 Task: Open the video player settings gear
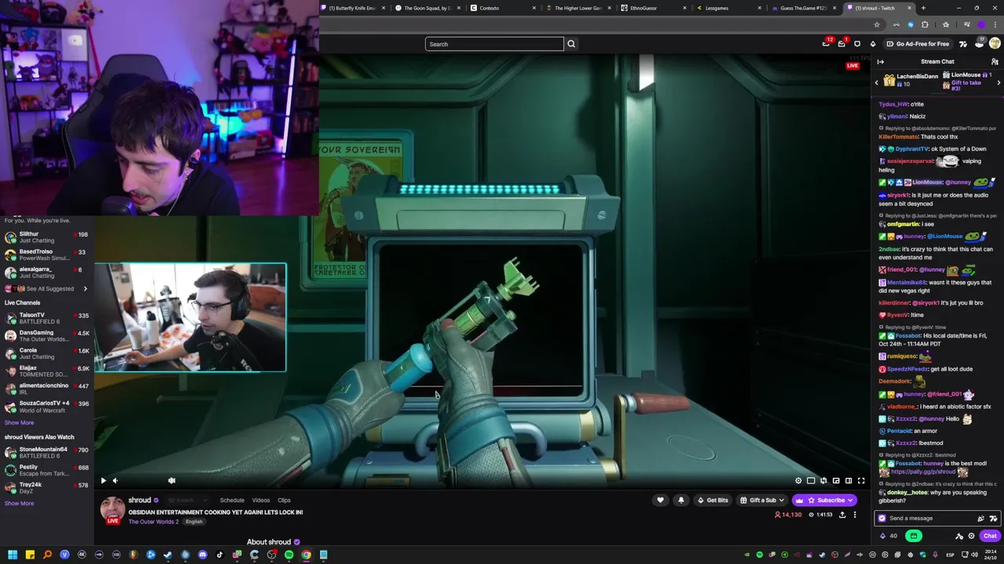[x=798, y=481]
